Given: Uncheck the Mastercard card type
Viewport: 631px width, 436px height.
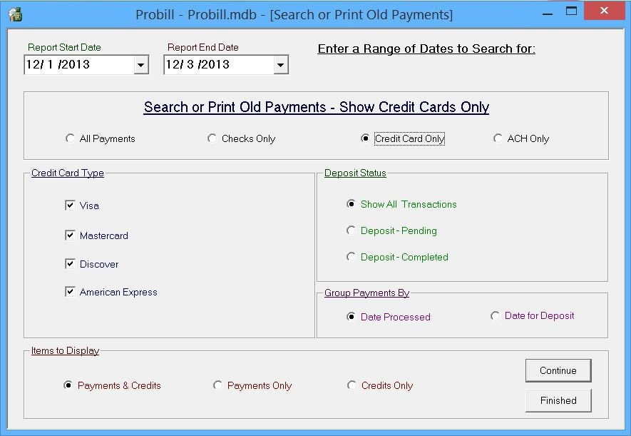Looking at the screenshot, I should click(71, 235).
